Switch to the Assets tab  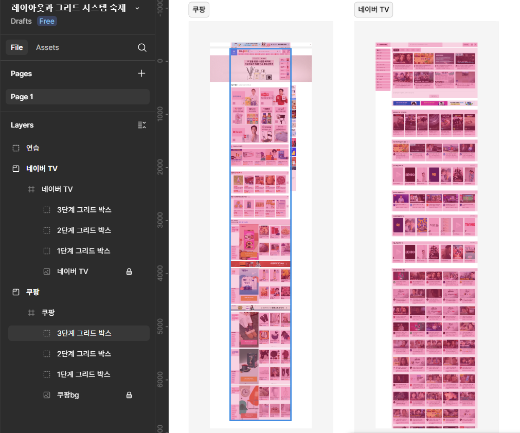pos(47,47)
